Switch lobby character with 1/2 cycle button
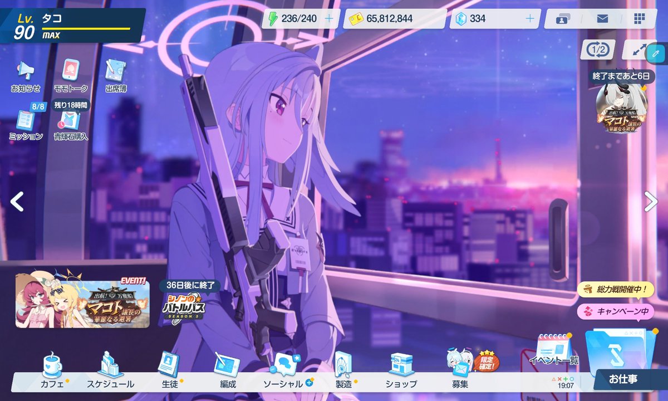Image resolution: width=668 pixels, height=401 pixels. [x=598, y=50]
